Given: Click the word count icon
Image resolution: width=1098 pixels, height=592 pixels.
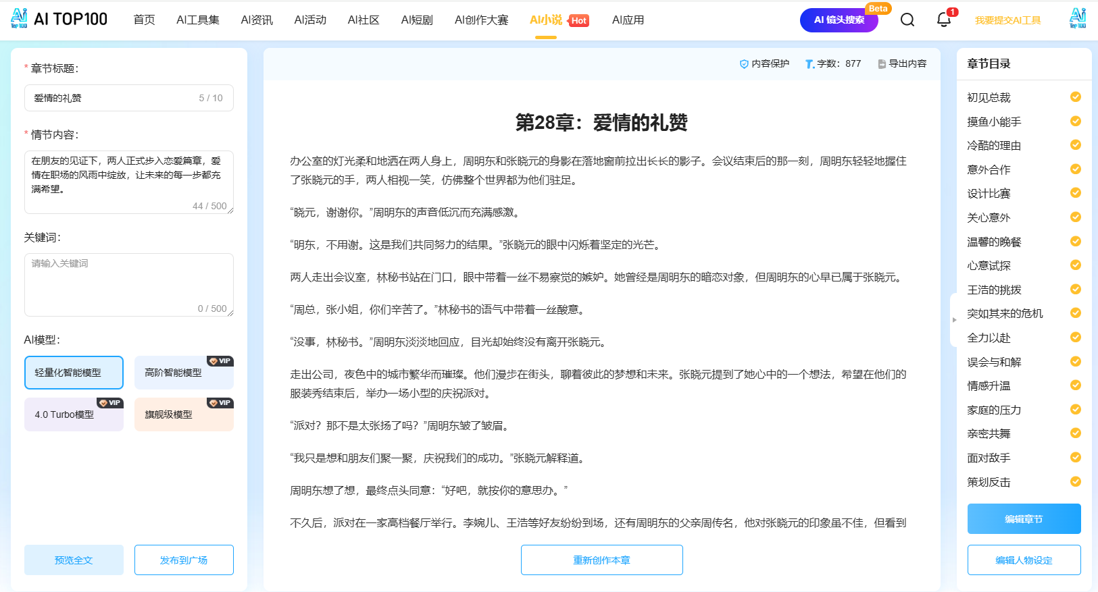Looking at the screenshot, I should click(809, 64).
